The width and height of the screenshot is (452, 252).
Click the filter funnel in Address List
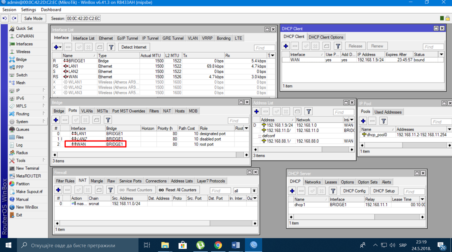(x=309, y=112)
